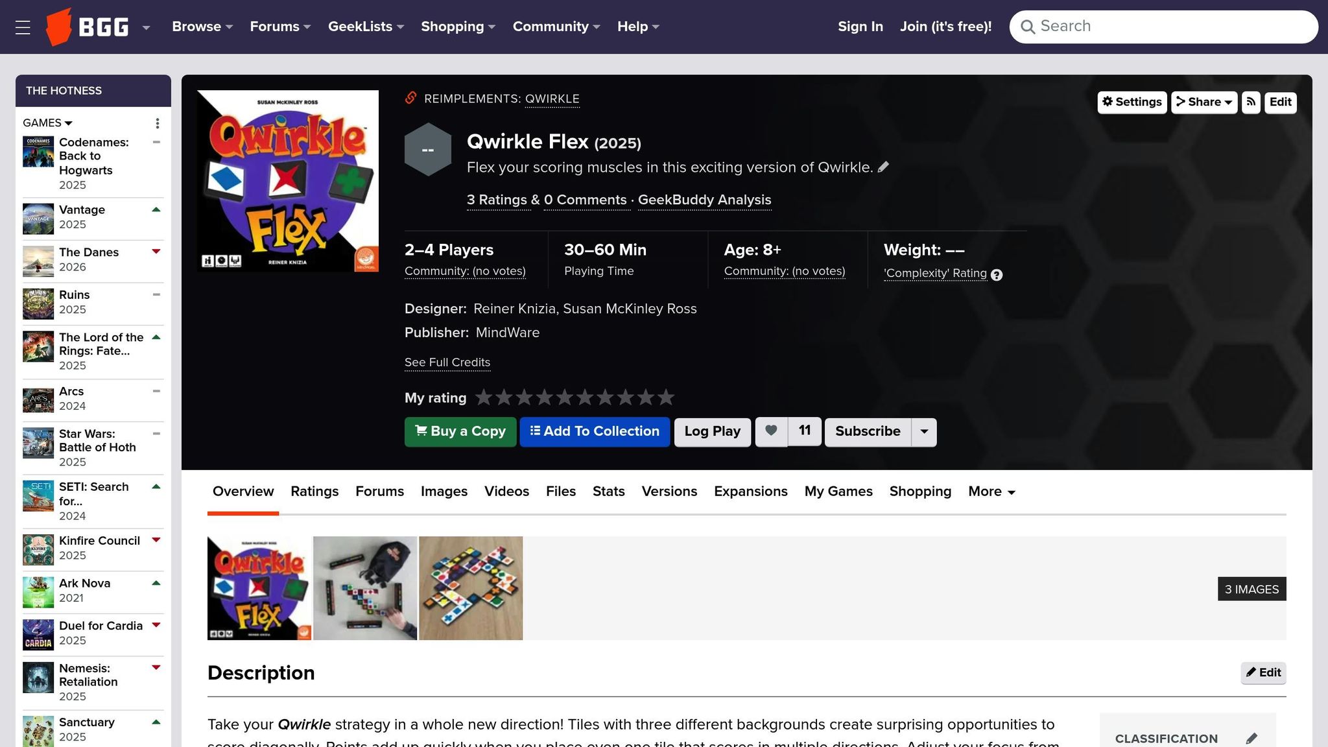Screen dimensions: 1328x747
Task: Open Star Wars: Battle of Hoth entry
Action: pos(93,447)
